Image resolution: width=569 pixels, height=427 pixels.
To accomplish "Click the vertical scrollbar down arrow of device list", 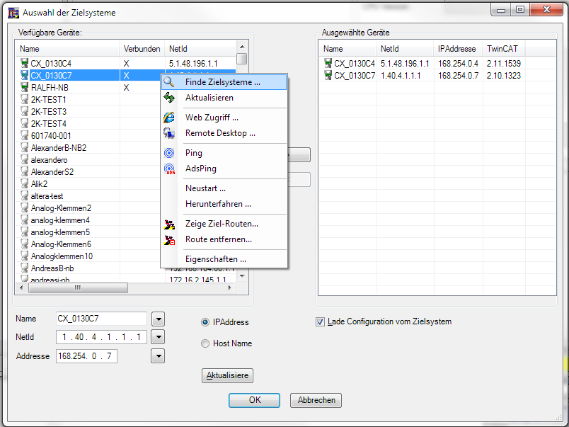I will (242, 276).
